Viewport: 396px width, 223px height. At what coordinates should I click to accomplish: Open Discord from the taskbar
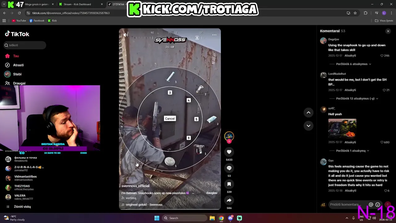(230, 218)
